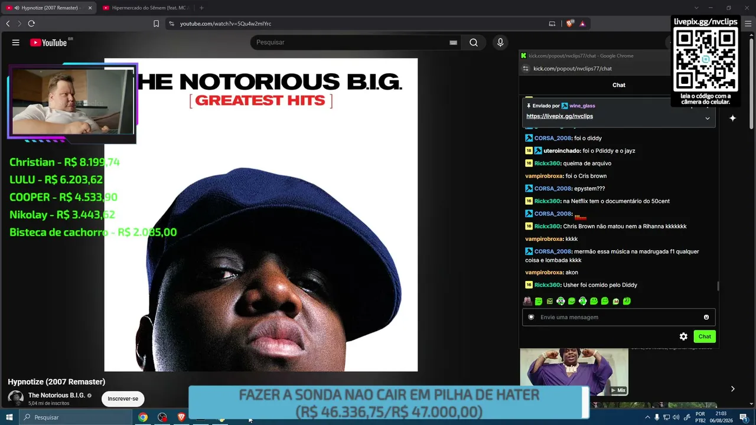Open the YouTube guide hamburger menu
Image resolution: width=756 pixels, height=425 pixels.
tap(16, 42)
